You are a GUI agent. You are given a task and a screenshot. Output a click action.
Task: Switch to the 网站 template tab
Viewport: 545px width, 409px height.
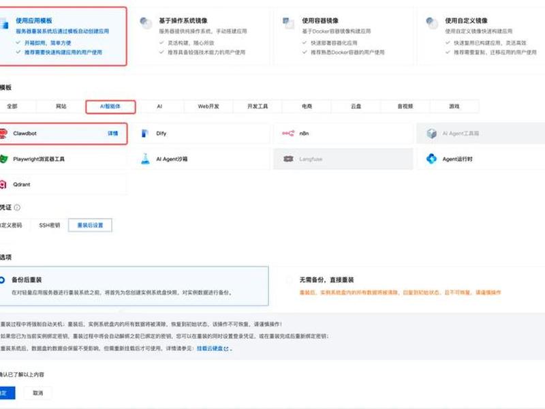[x=61, y=106]
